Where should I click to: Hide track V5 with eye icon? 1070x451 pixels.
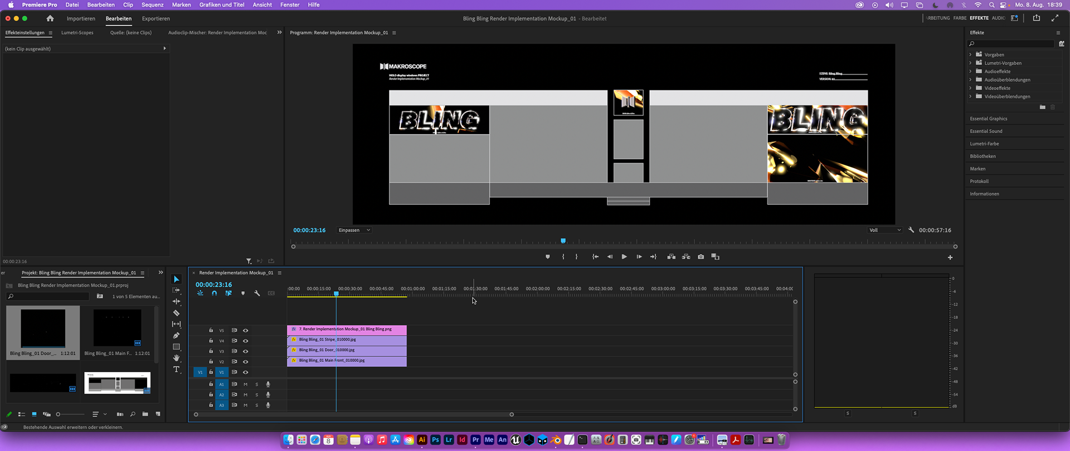pyautogui.click(x=245, y=330)
